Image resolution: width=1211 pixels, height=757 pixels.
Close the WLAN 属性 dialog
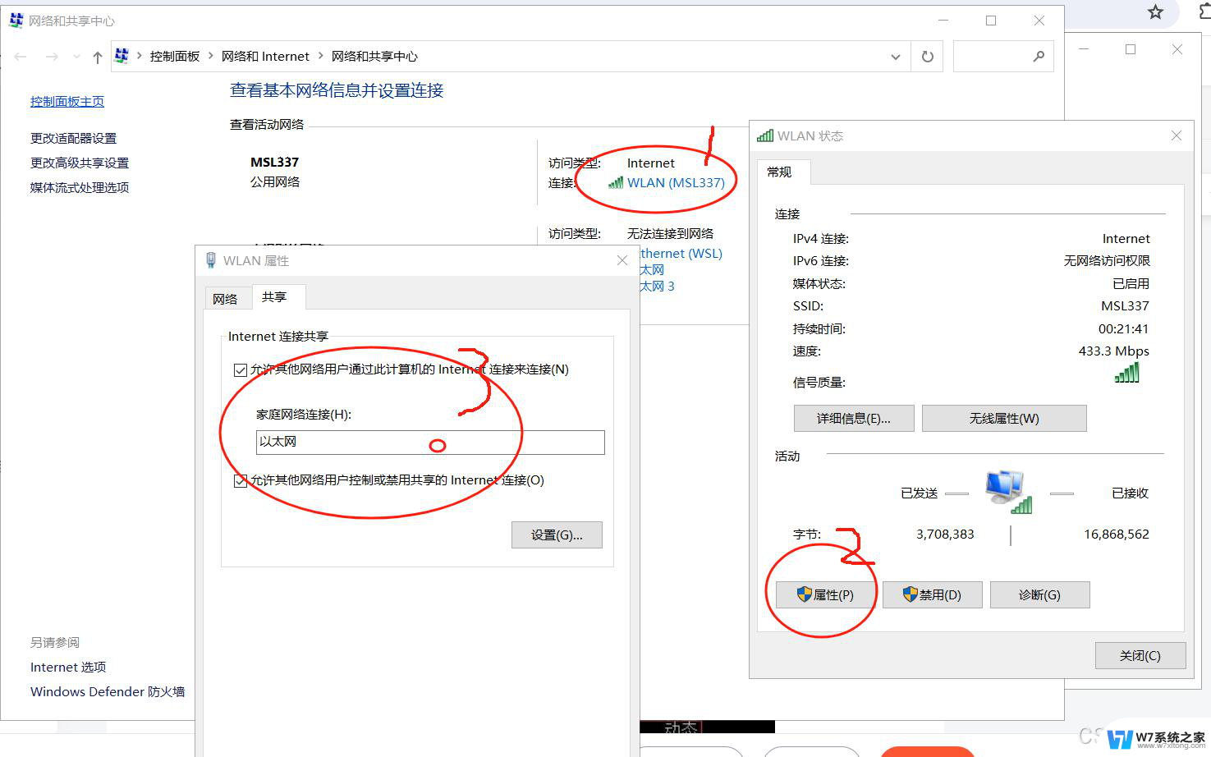(x=622, y=260)
